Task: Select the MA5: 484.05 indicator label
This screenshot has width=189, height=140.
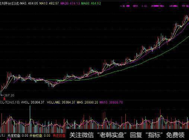Action: pyautogui.click(x=29, y=3)
